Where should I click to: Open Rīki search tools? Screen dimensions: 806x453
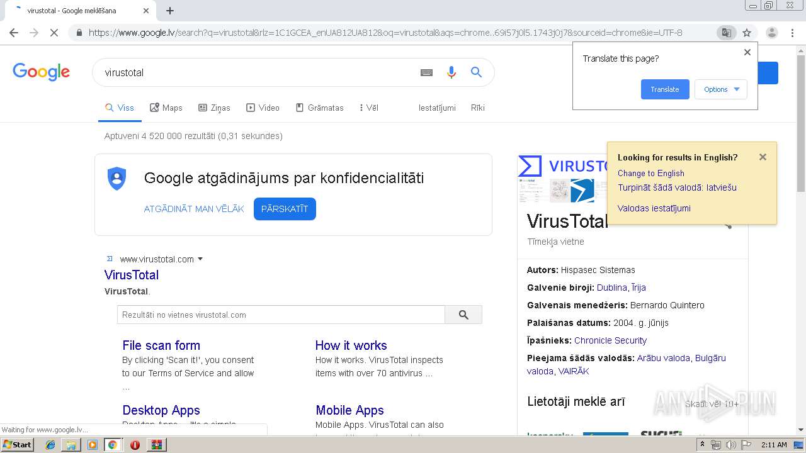pos(478,108)
